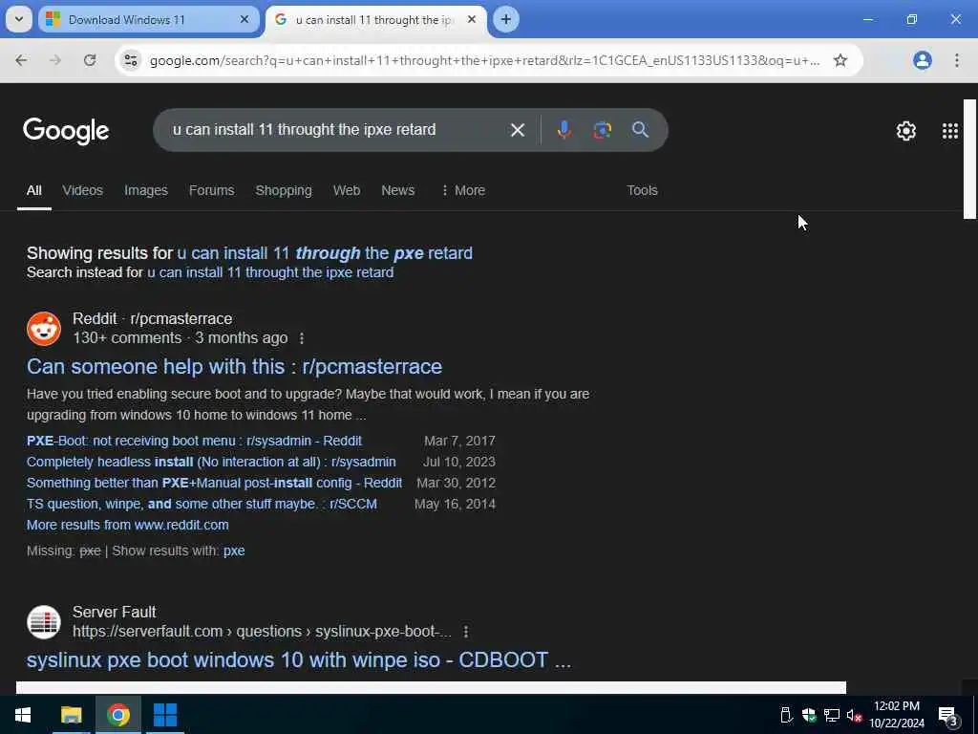Image resolution: width=978 pixels, height=734 pixels.
Task: Click the Reddit site icon
Action: point(44,329)
